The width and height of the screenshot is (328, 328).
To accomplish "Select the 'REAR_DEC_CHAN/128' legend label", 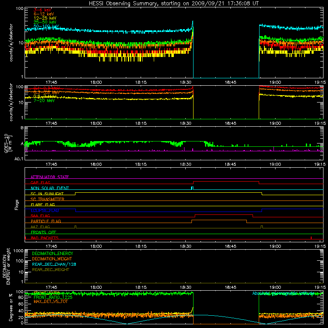I will coord(54,264).
